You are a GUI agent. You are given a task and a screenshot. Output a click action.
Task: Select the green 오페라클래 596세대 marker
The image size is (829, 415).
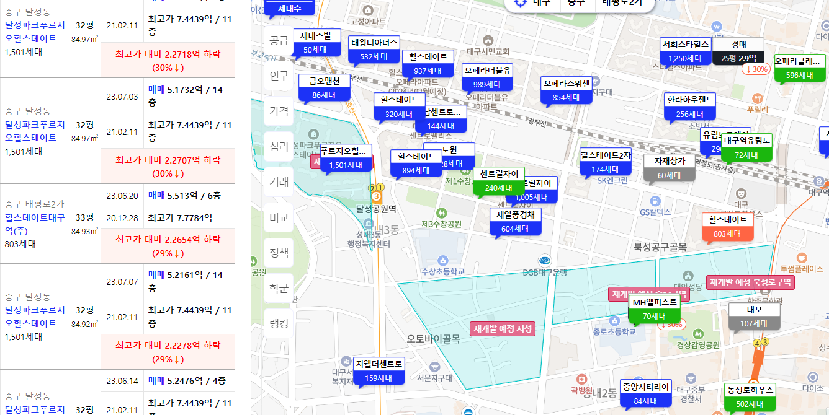tap(800, 69)
